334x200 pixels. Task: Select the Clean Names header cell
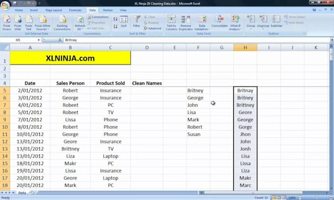(x=147, y=83)
